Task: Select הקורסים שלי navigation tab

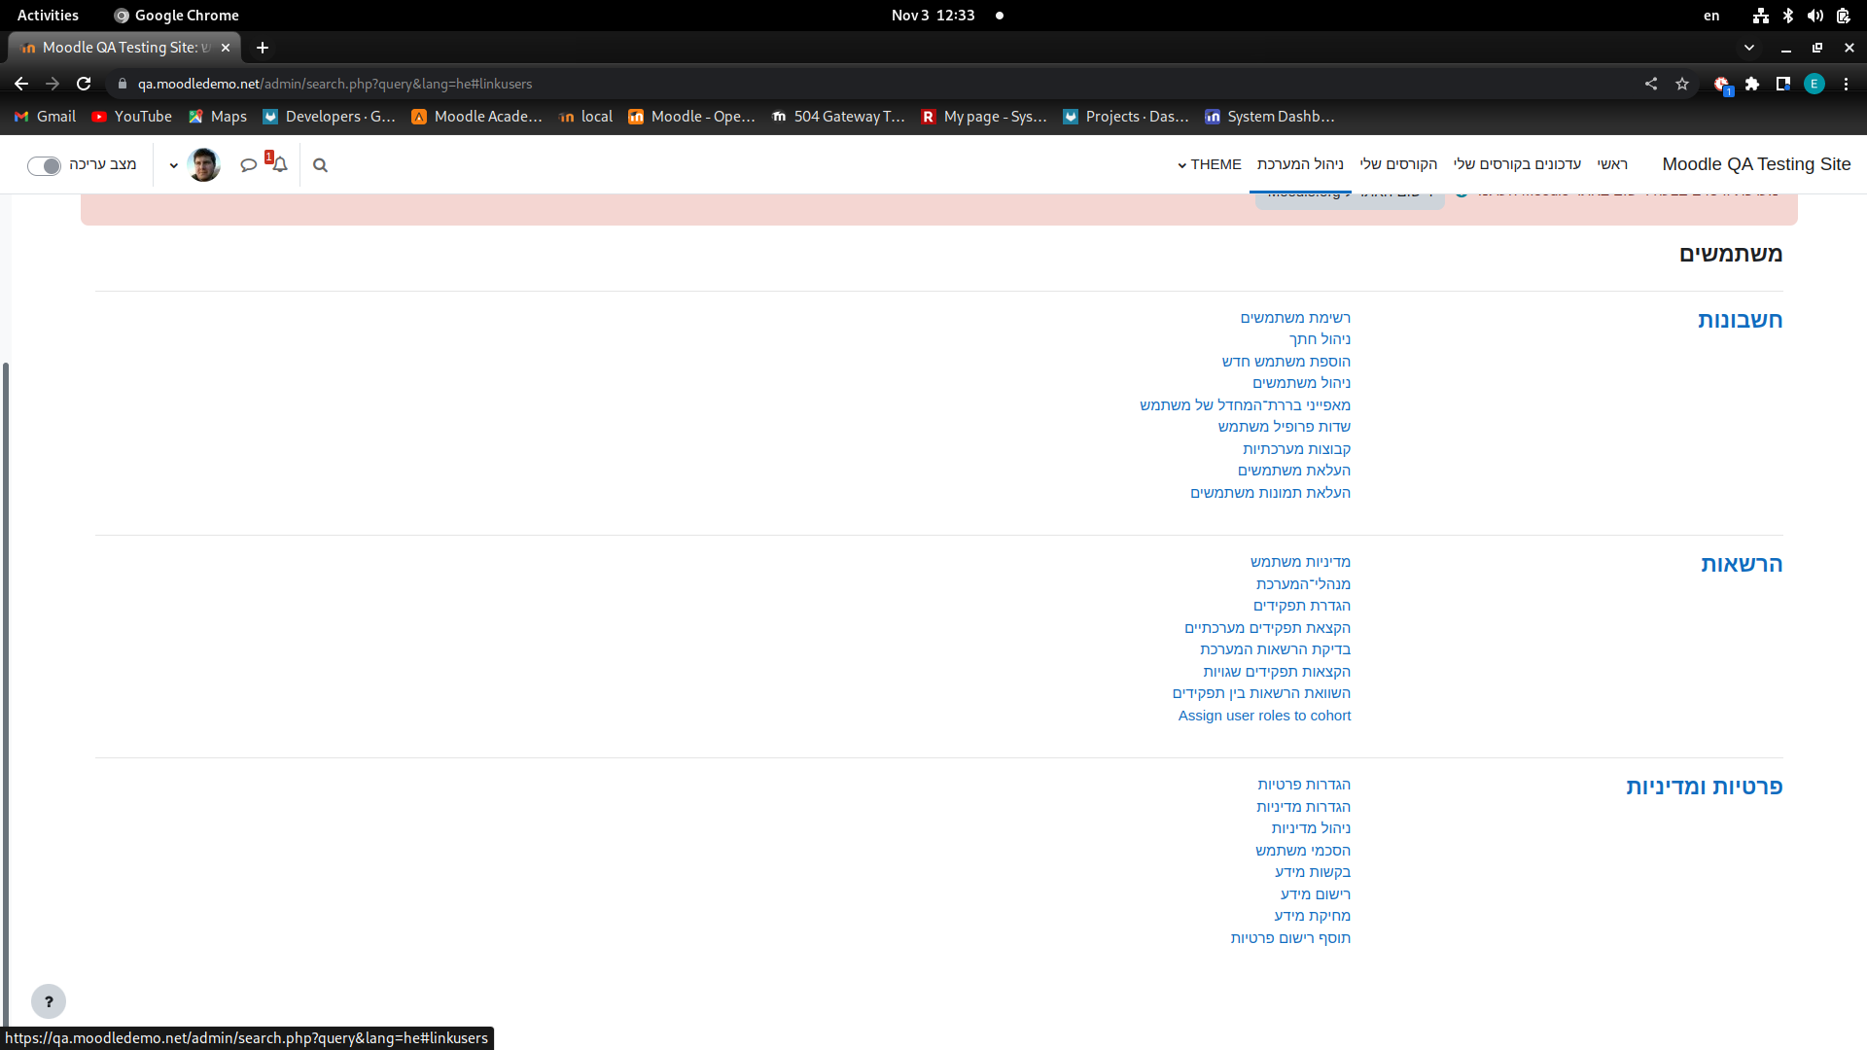Action: point(1398,164)
